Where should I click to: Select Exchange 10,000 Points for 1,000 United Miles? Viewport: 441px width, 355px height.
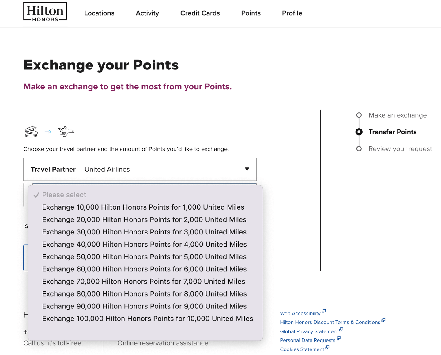click(143, 207)
